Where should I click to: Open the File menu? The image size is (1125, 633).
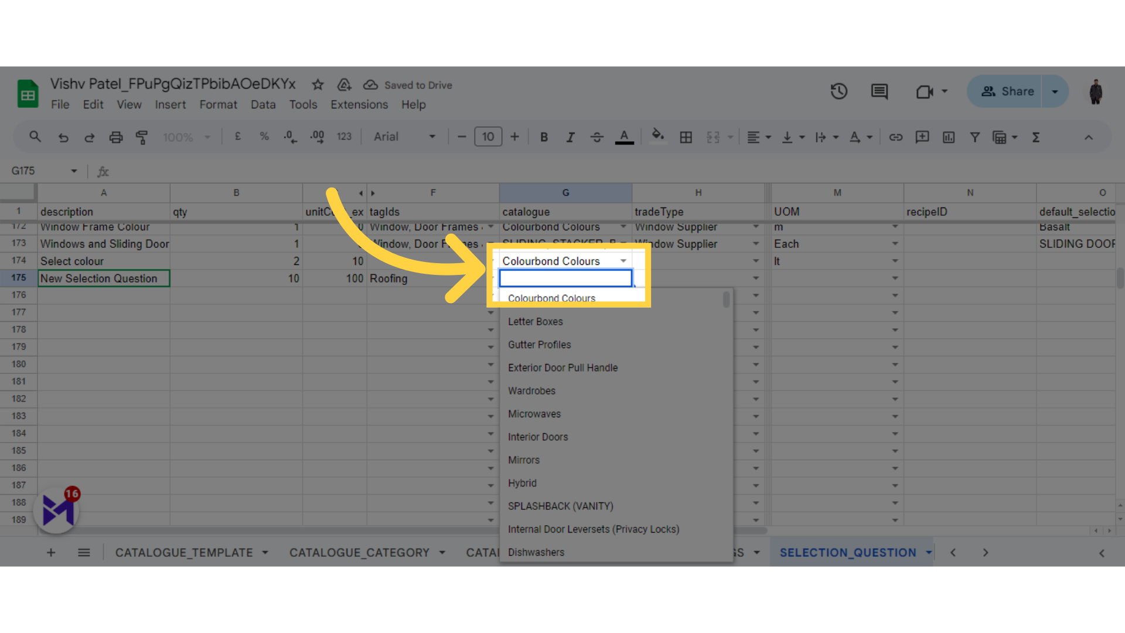(60, 104)
